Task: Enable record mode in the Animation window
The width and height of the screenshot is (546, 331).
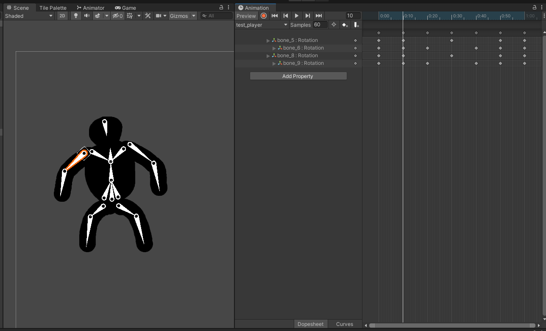Action: 264,15
